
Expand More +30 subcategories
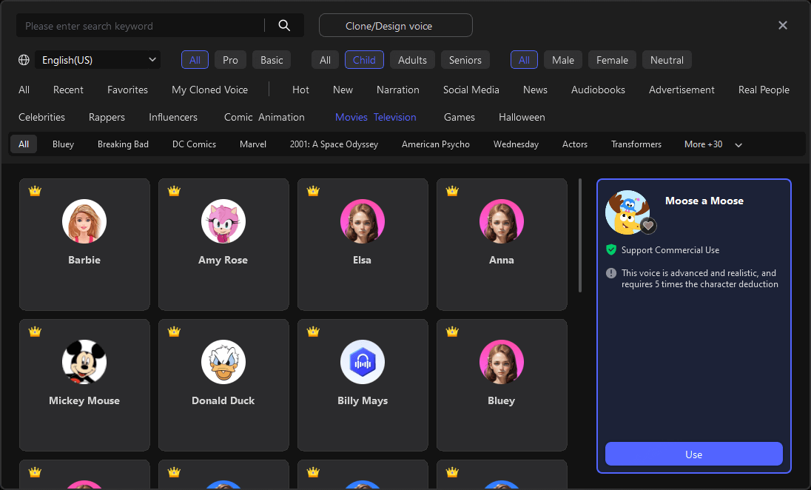pos(713,144)
